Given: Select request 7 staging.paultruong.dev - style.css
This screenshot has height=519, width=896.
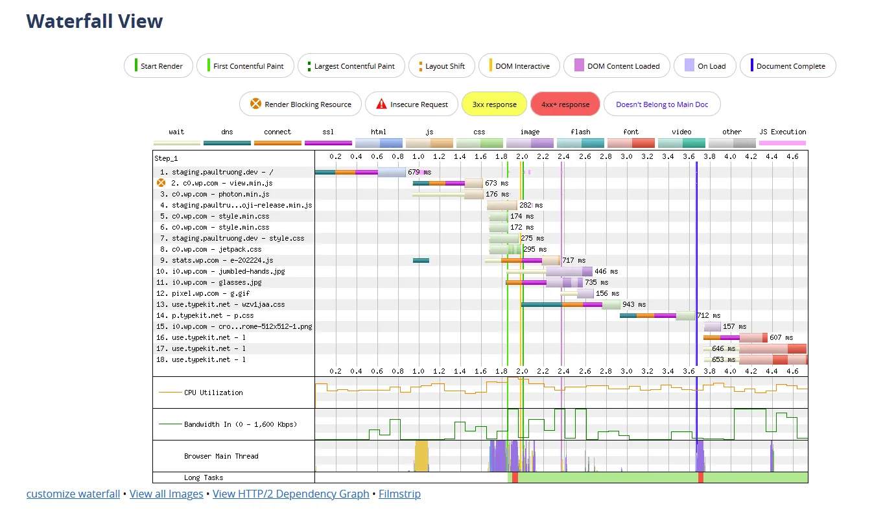Looking at the screenshot, I should coord(232,238).
